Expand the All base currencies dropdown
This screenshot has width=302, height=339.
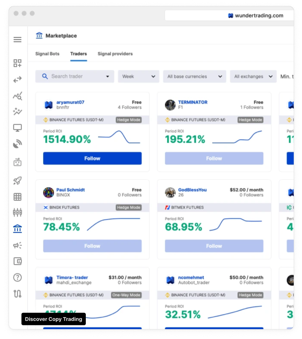[194, 76]
